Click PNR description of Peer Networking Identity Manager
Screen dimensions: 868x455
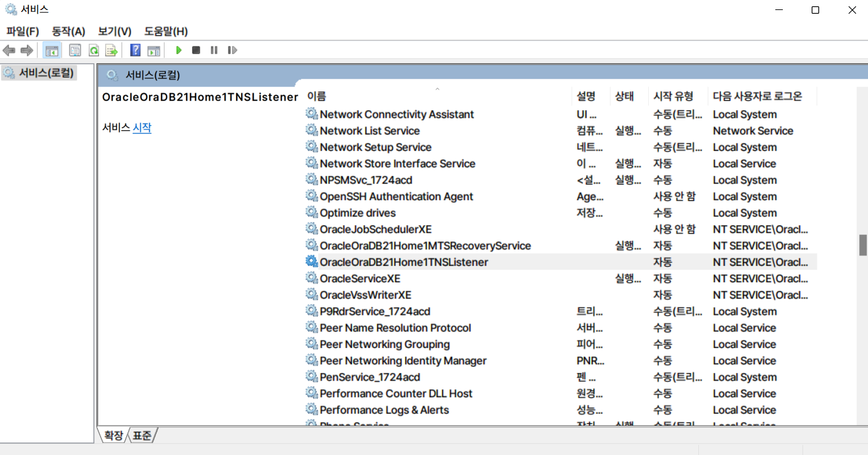click(590, 360)
